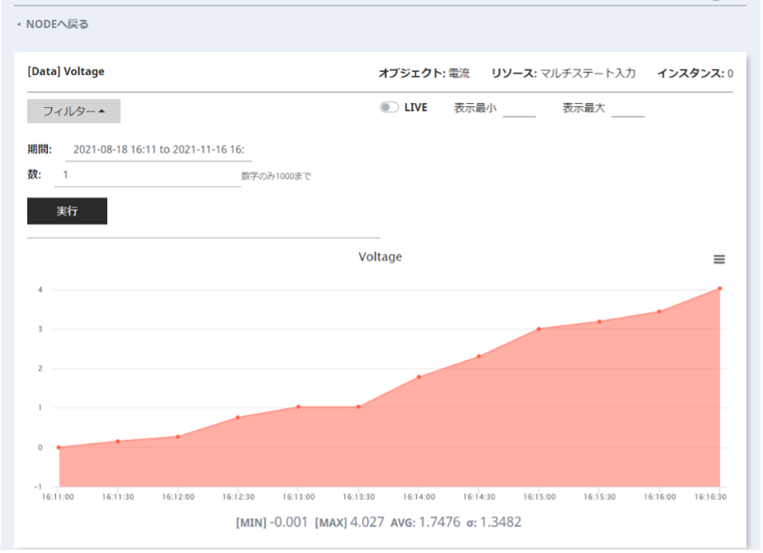Select the data point at 16:14:30

click(x=479, y=356)
